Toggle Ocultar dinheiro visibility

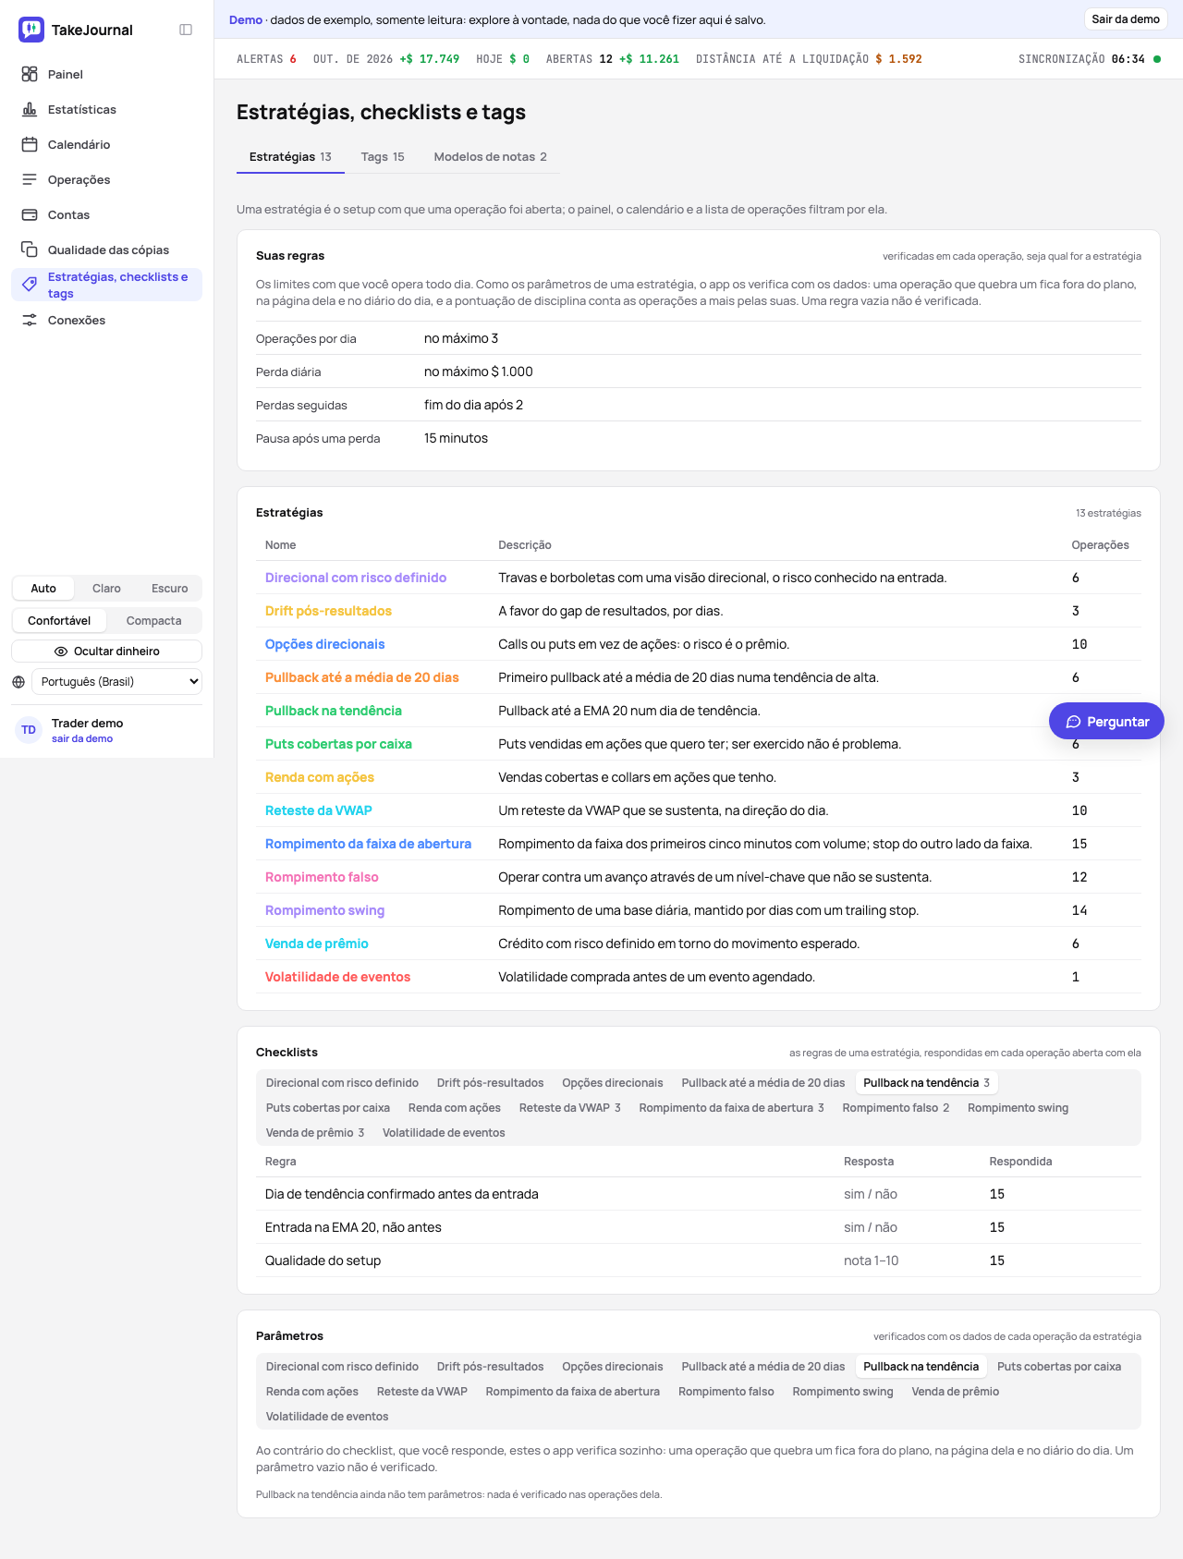[106, 652]
